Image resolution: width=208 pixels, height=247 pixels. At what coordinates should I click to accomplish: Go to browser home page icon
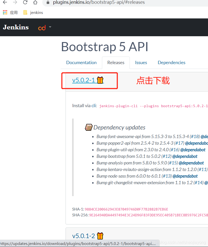point(35,2)
